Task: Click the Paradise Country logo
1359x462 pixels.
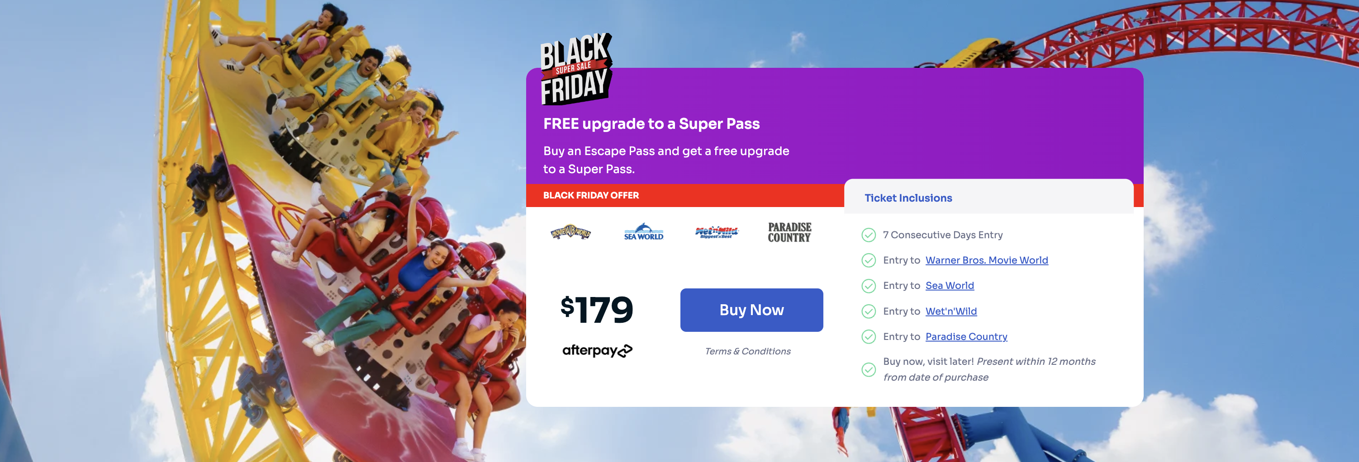Action: point(789,232)
